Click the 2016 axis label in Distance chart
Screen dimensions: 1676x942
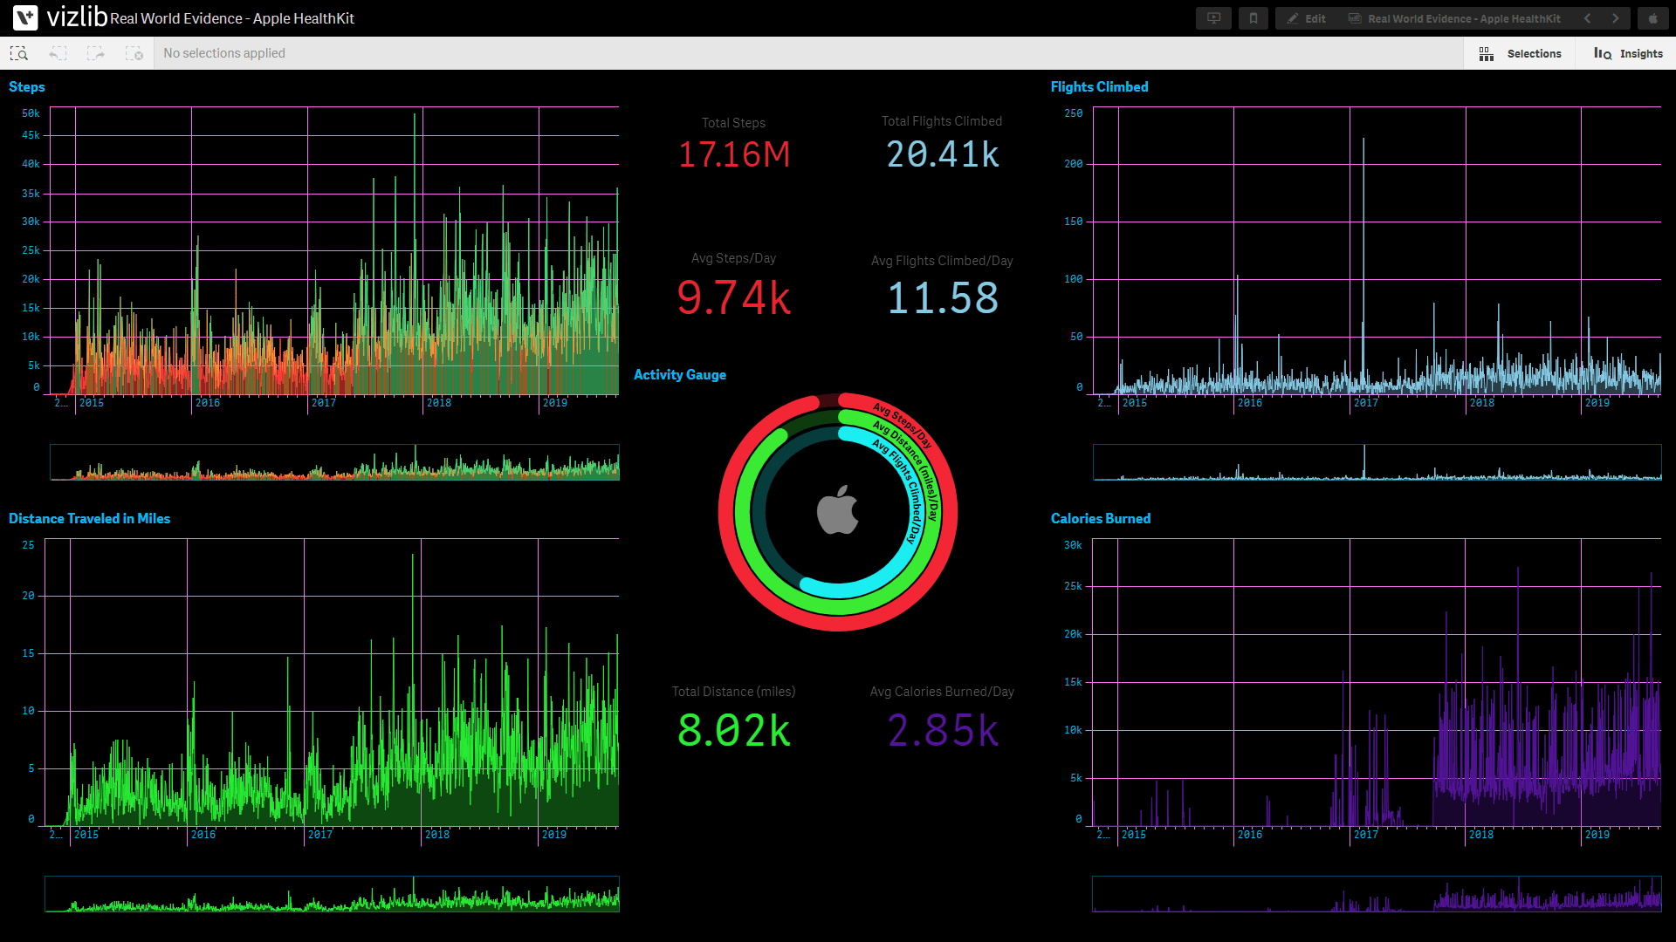click(203, 835)
